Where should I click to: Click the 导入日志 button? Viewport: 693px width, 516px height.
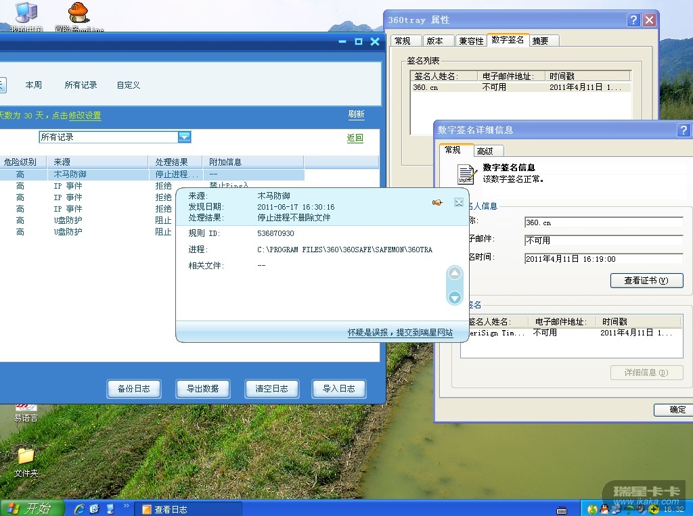click(339, 389)
